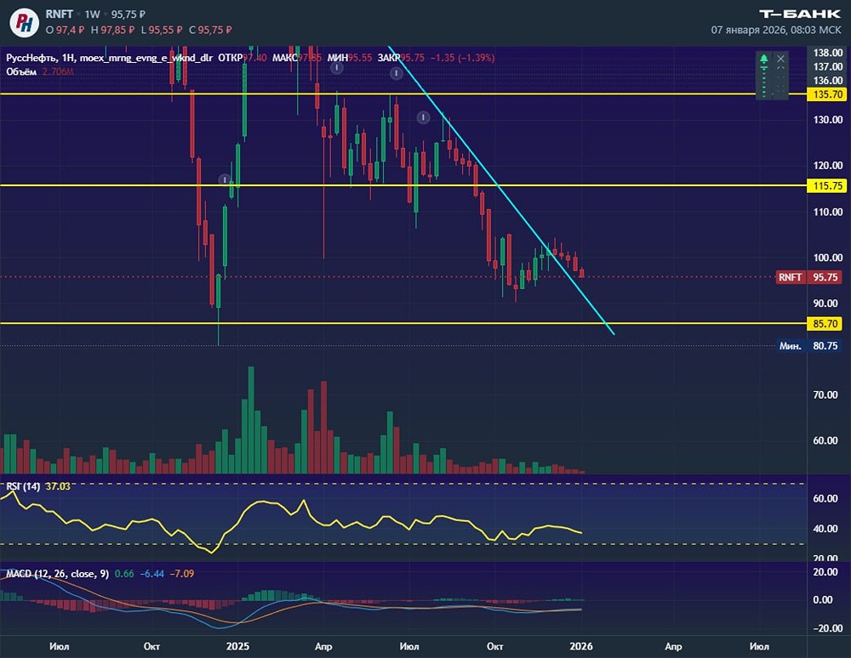Viewport: 851px width, 658px height.
Task: Click the red RNFT 95.75 price tag
Action: (809, 277)
